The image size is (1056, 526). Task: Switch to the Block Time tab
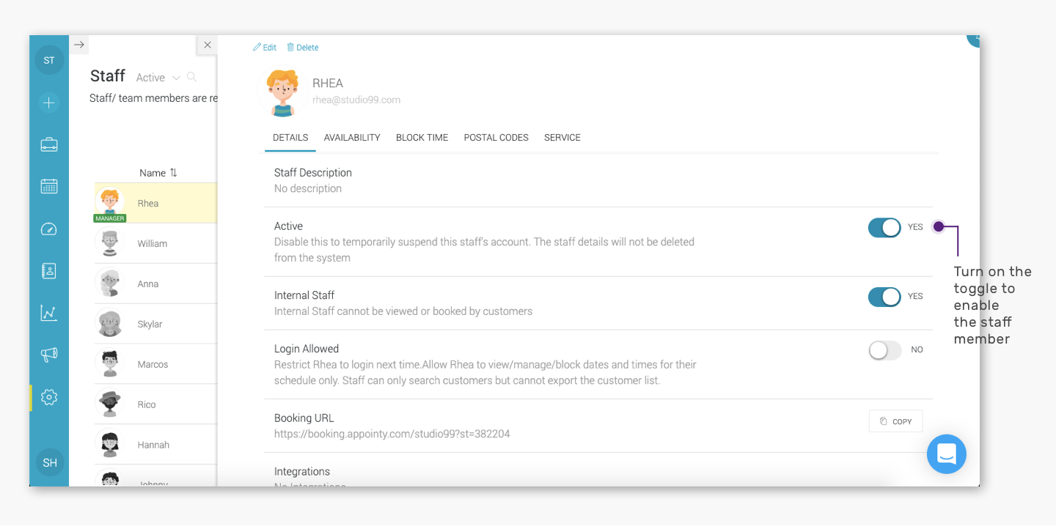click(422, 138)
